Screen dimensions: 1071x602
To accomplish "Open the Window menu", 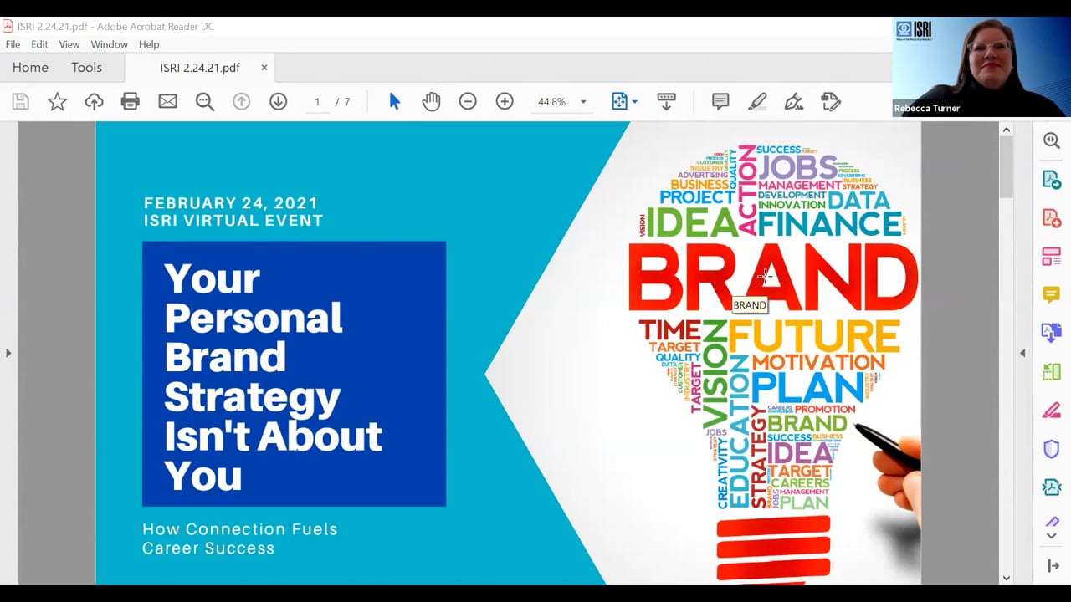I will tap(109, 44).
